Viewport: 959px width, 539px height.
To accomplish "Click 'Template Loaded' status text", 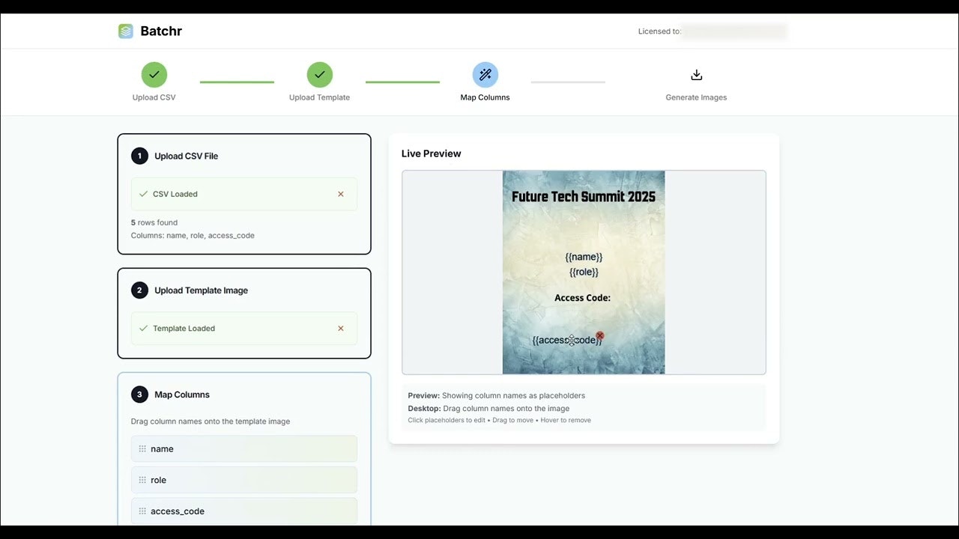I will [184, 328].
